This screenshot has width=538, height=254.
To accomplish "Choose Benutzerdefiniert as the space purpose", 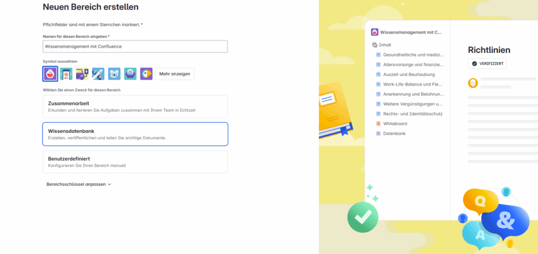I will pos(135,162).
